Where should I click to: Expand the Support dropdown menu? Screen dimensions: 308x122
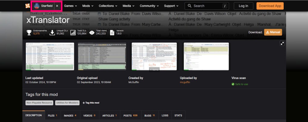171,6
